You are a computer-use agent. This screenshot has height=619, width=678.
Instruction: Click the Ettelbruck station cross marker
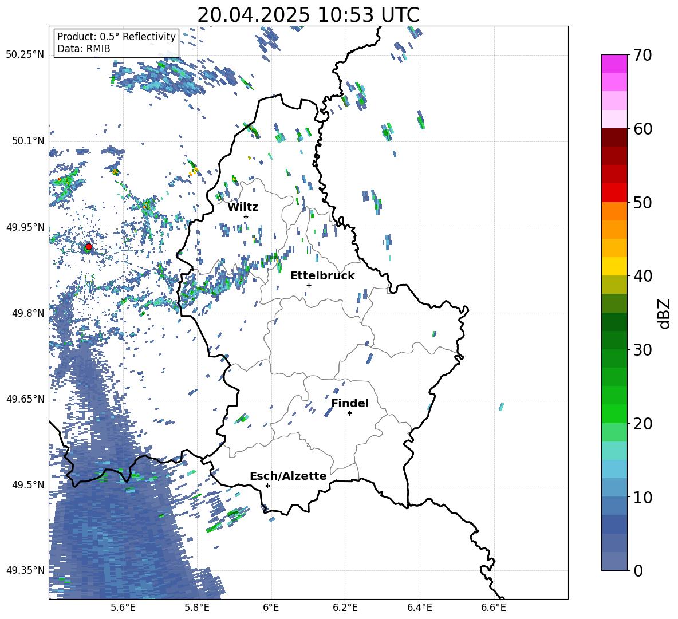tap(309, 285)
